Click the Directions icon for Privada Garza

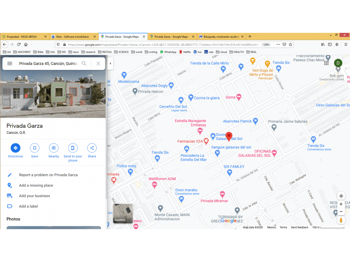click(15, 148)
